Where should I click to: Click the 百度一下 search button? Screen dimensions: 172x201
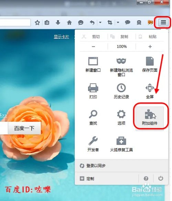point(24,128)
